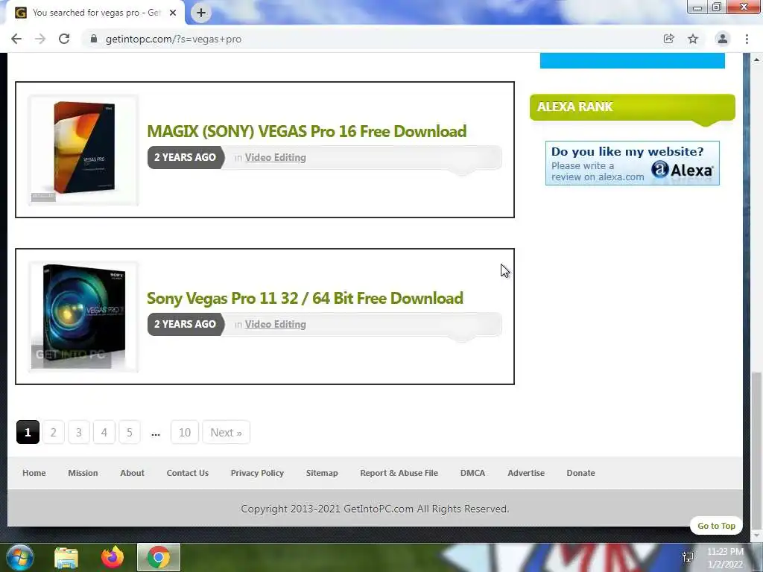Open Report & Abuse File footer link

399,473
